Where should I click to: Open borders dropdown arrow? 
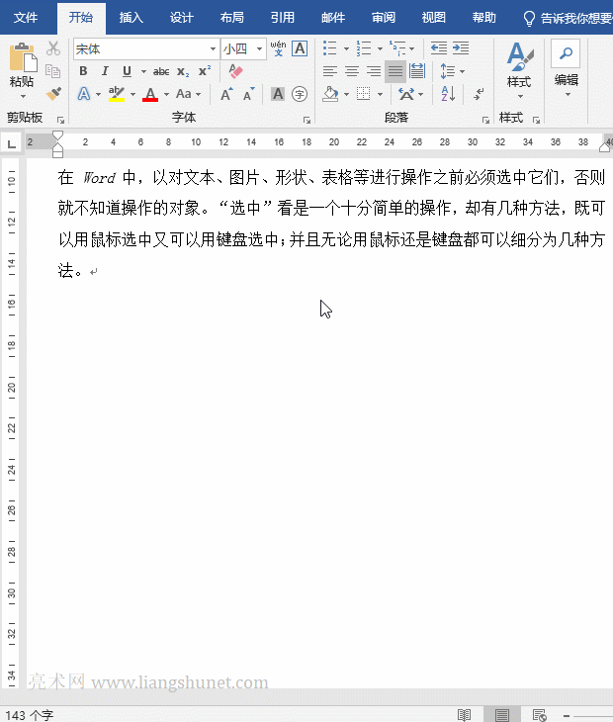(380, 94)
